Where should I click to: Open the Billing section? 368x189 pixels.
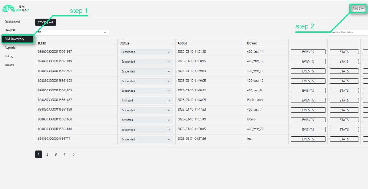(9, 56)
